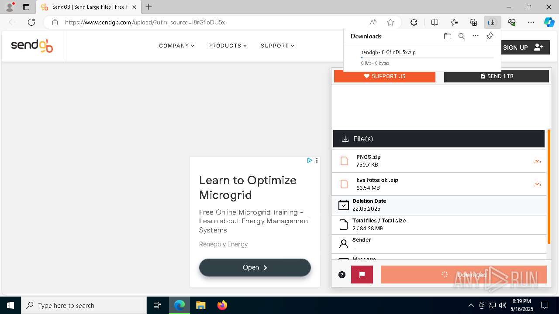Open File Explorer from taskbar
559x314 pixels.
[x=200, y=305]
